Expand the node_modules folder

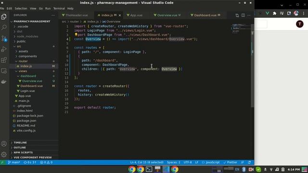click(x=27, y=37)
